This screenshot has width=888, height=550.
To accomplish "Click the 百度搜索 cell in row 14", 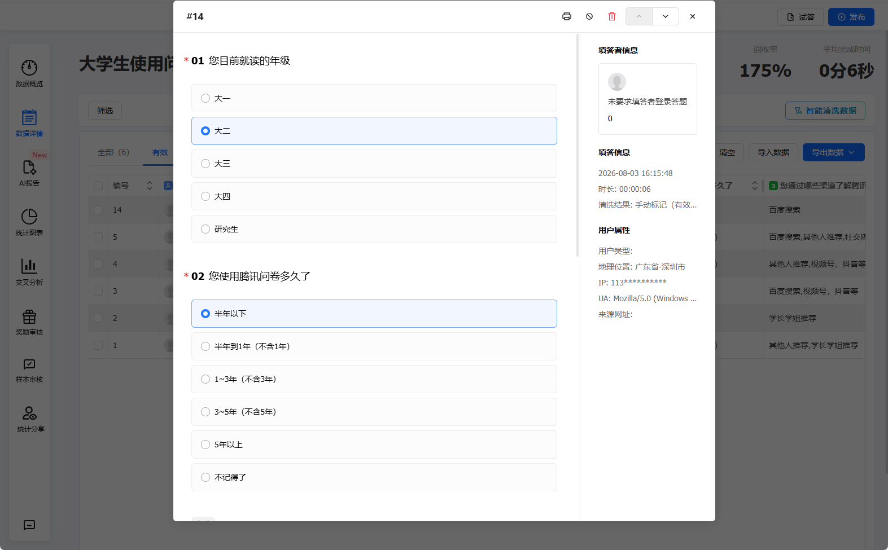I will [x=785, y=210].
